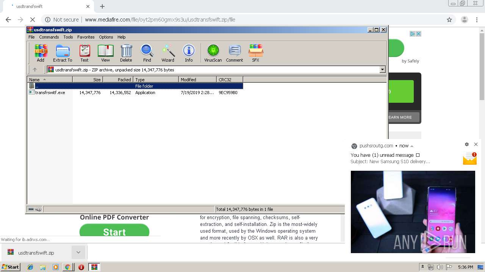Click the drive icon in WinRAR status bar

(31, 209)
